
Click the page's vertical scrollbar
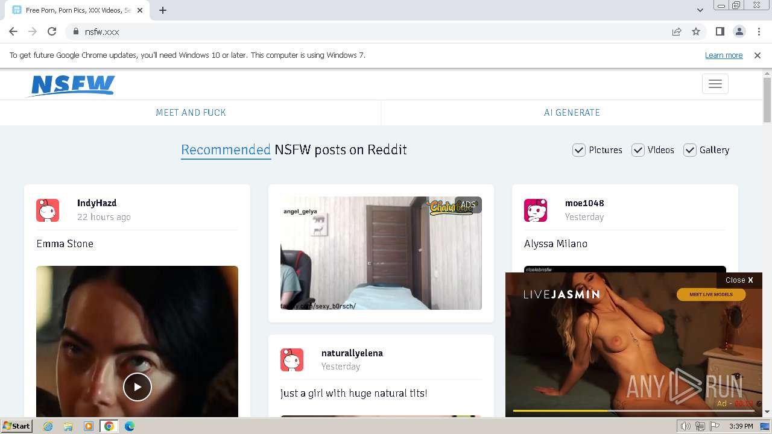click(x=767, y=99)
